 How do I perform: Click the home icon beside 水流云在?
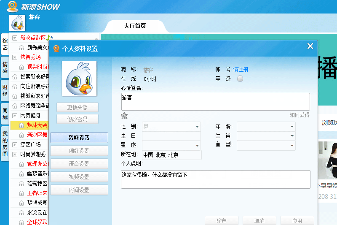coord(21,212)
